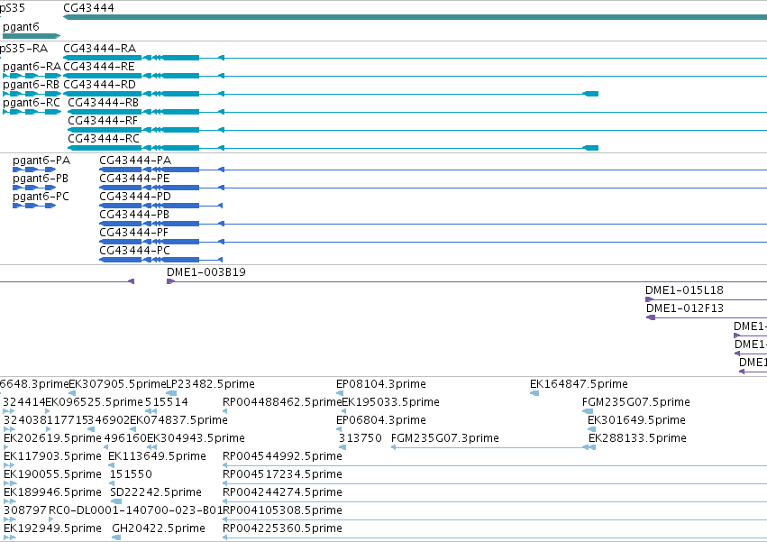
Task: Select BAC clone DME1-003B19
Action: (206, 272)
